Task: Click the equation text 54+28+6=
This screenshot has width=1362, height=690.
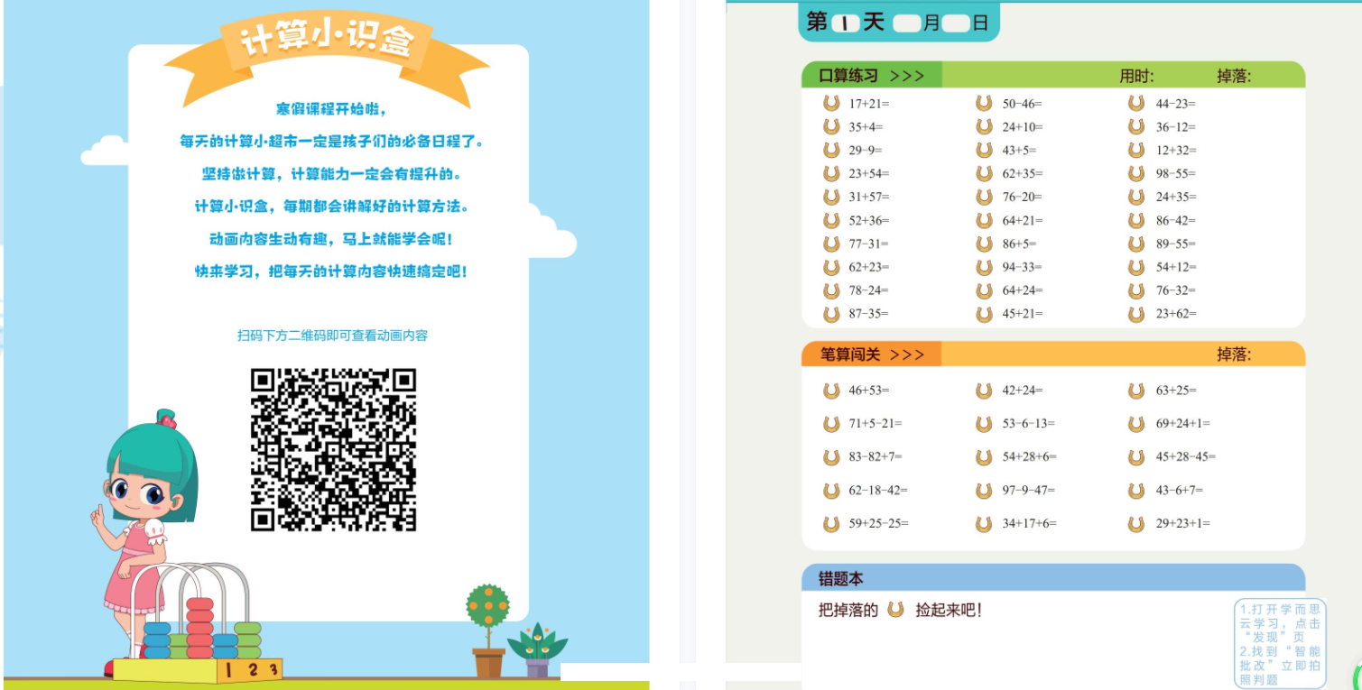Action: (x=1030, y=457)
